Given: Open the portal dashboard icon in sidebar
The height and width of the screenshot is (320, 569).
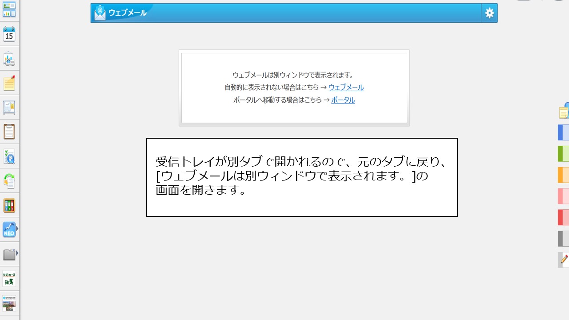Looking at the screenshot, I should (x=9, y=9).
